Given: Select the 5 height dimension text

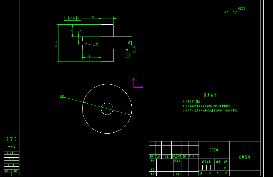Looking at the screenshot, I should point(71,31).
